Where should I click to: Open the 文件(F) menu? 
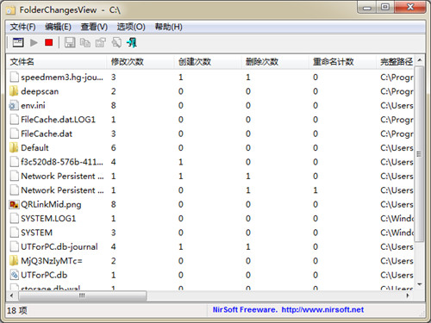[x=22, y=27]
